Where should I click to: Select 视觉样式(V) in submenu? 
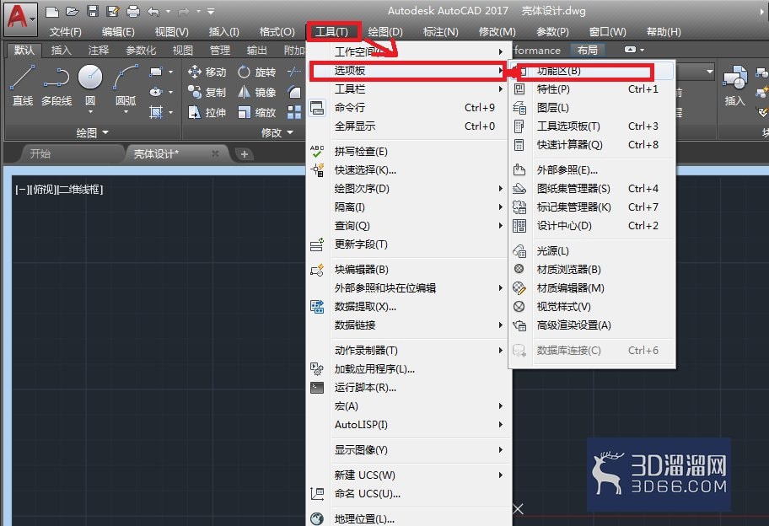(x=592, y=307)
